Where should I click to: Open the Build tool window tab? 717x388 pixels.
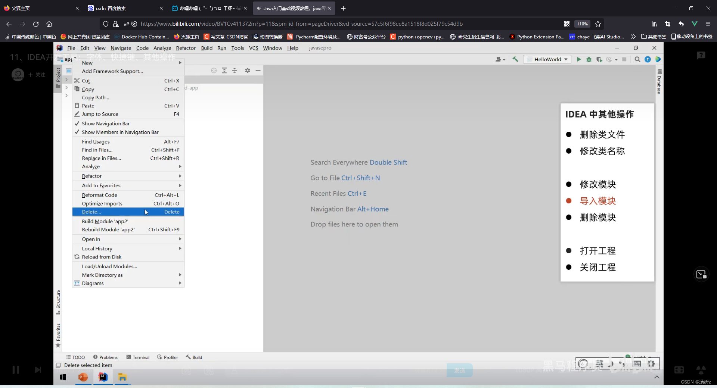click(x=194, y=357)
